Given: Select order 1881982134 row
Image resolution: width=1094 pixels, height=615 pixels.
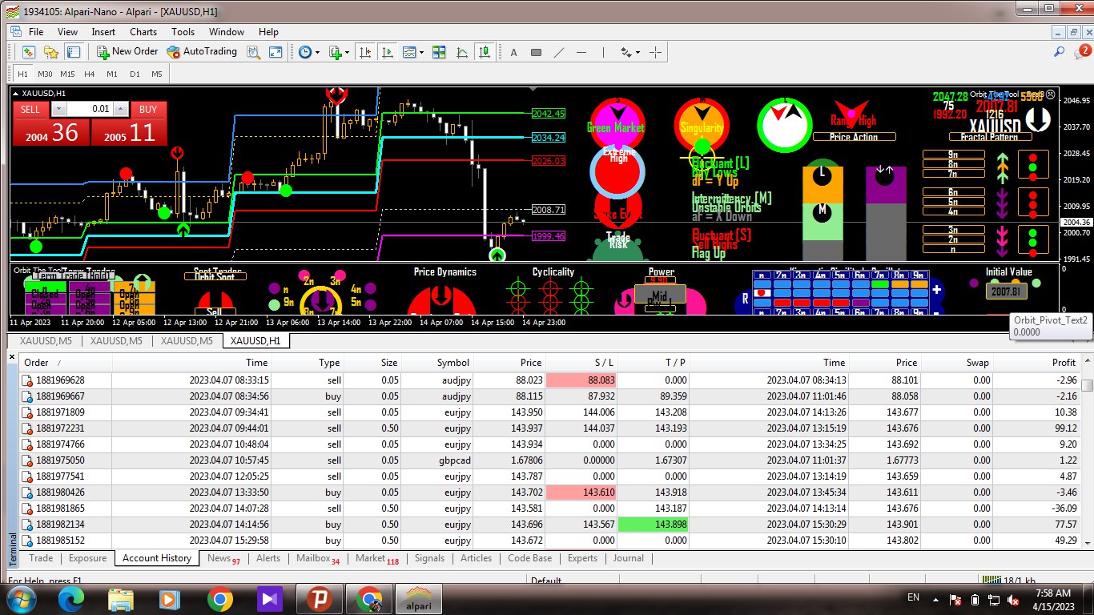Looking at the screenshot, I should point(549,525).
